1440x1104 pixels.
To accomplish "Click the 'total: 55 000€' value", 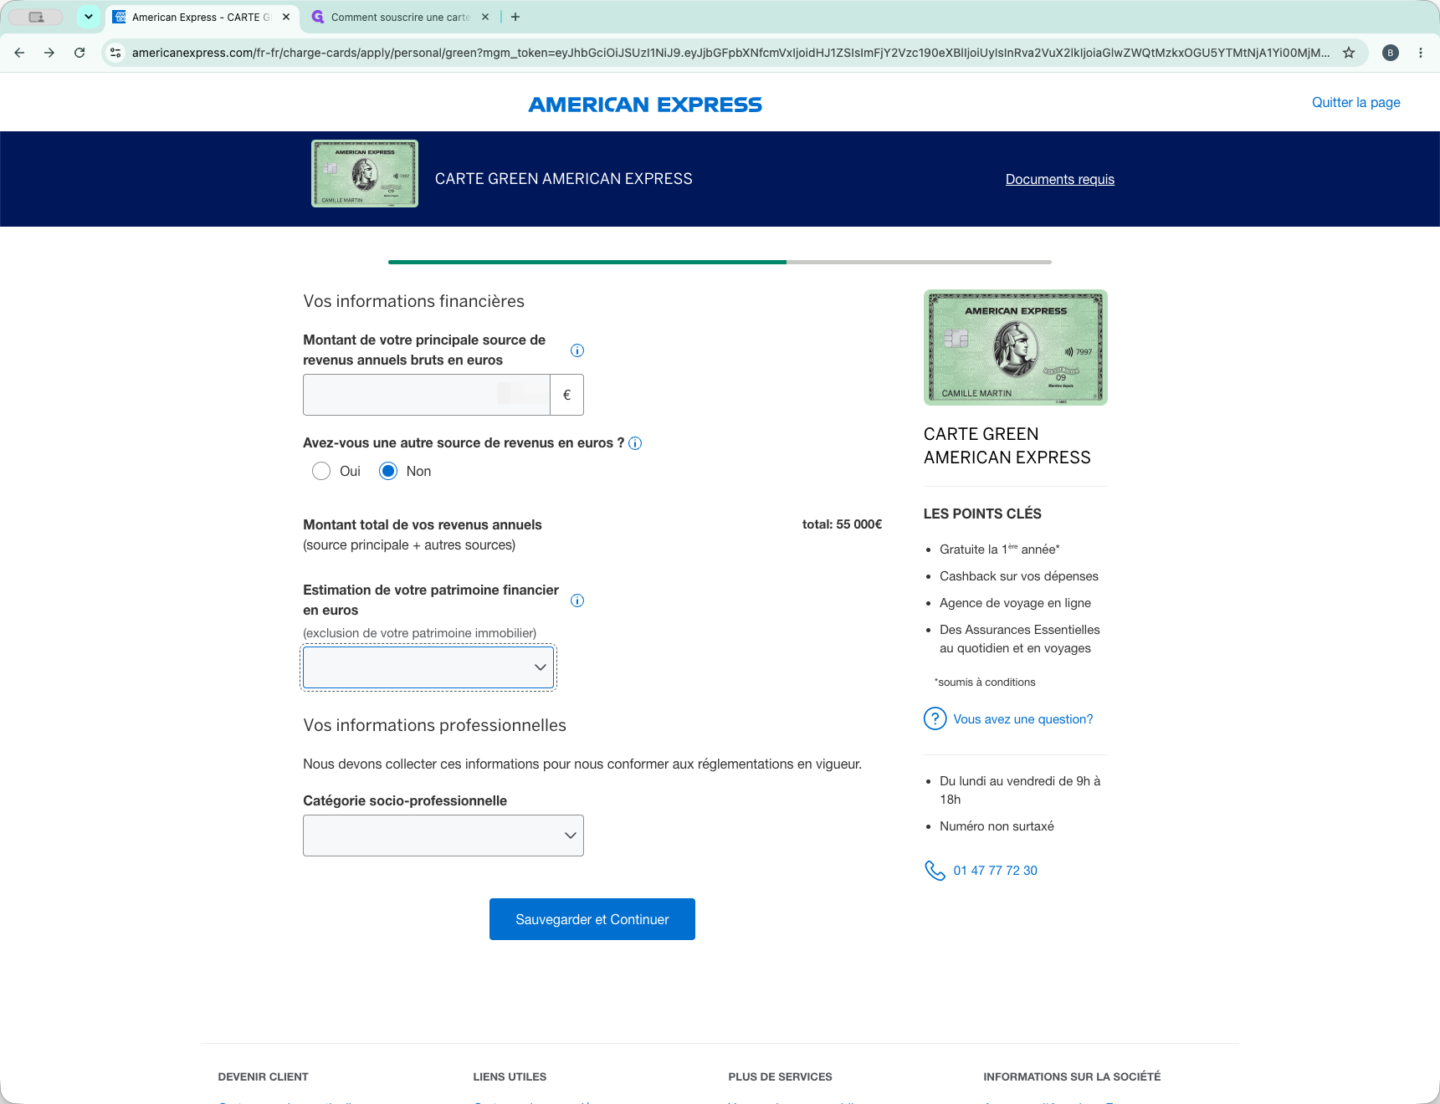I will point(842,524).
